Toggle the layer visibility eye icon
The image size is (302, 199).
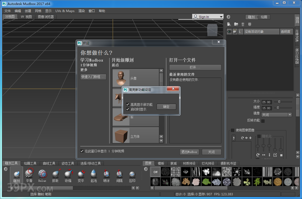click(229, 31)
